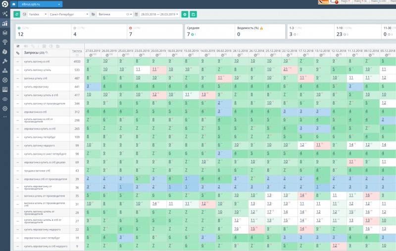This screenshot has width=396, height=251.
Task: Open the network graph sidebar icon
Action: point(5,14)
